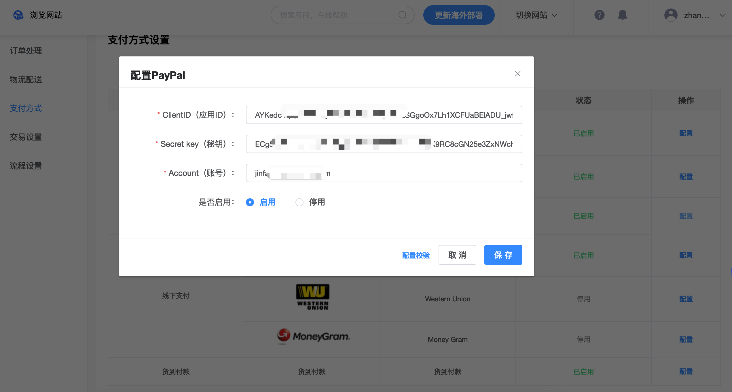Open the help question mark icon
This screenshot has height=392, width=732.
click(599, 15)
